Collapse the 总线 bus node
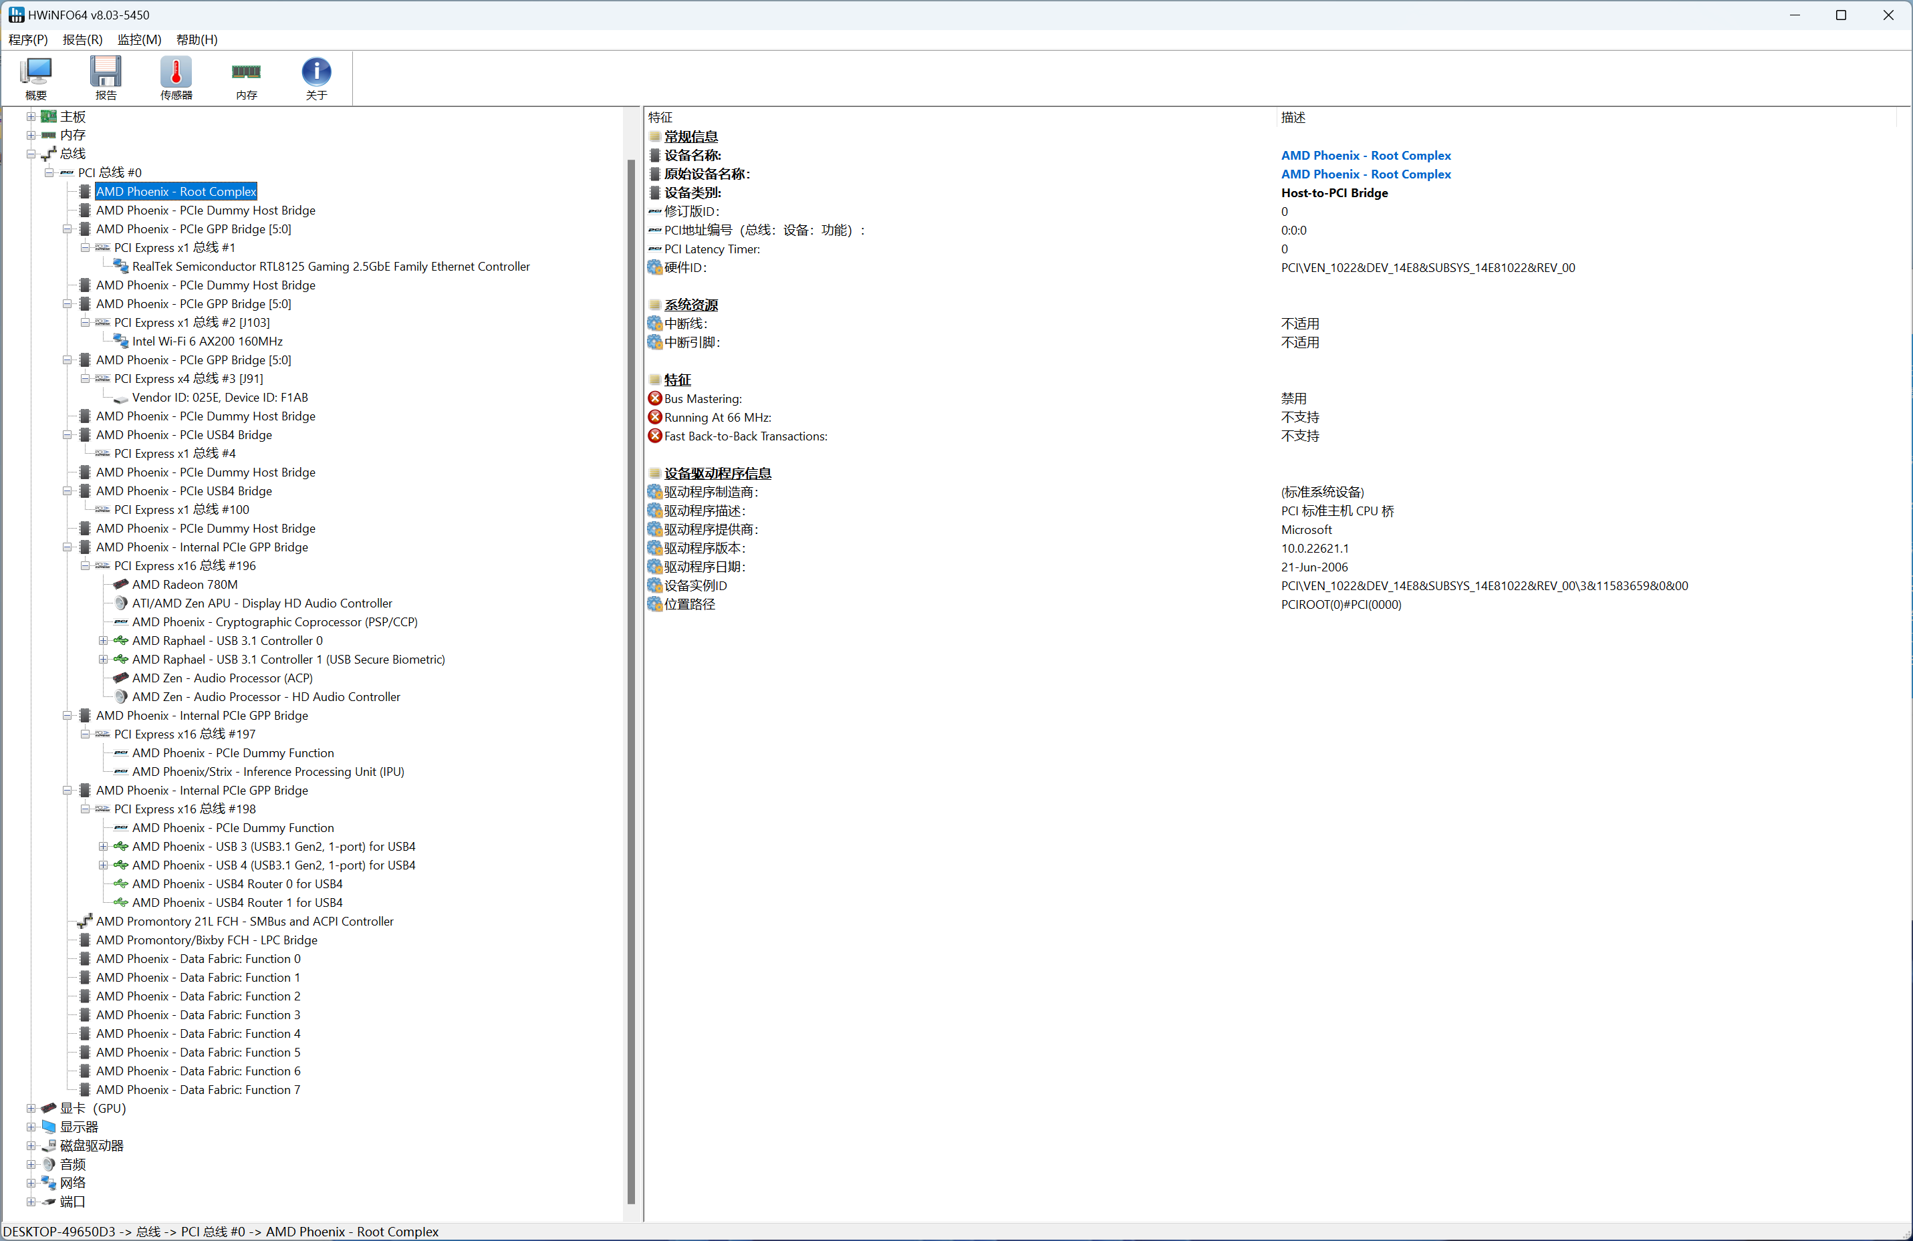 point(31,154)
